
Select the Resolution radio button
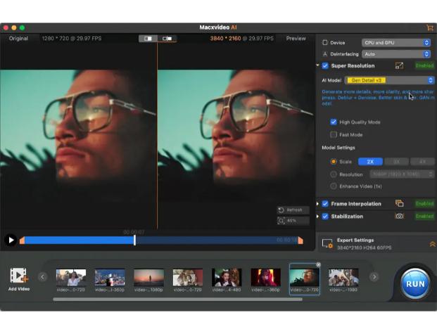334,174
